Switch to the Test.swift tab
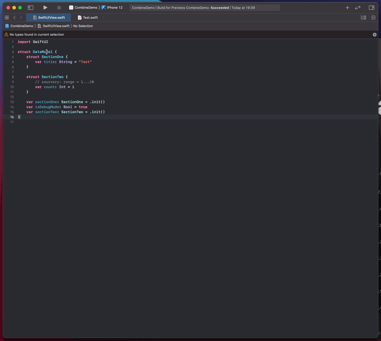Image resolution: width=381 pixels, height=341 pixels. 88,18
